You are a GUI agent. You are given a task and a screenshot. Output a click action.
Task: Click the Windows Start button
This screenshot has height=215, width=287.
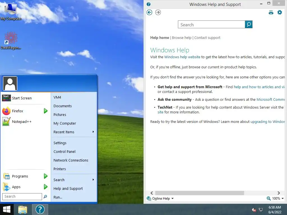tap(7, 209)
